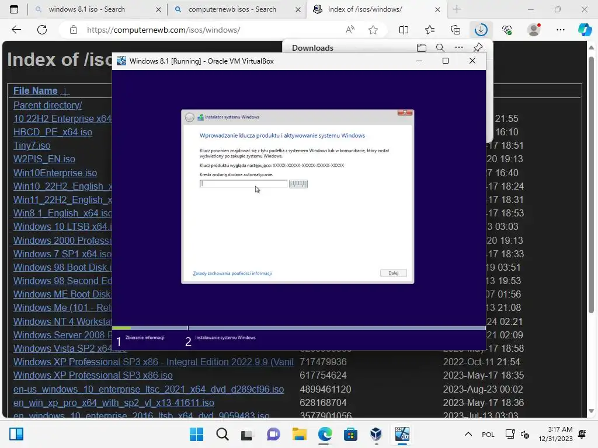The image size is (598, 448).
Task: Open taskbar Search
Action: [x=222, y=434]
